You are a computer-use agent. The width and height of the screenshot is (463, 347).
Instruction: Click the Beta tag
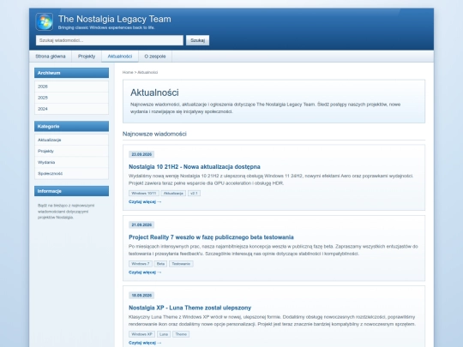pos(160,264)
